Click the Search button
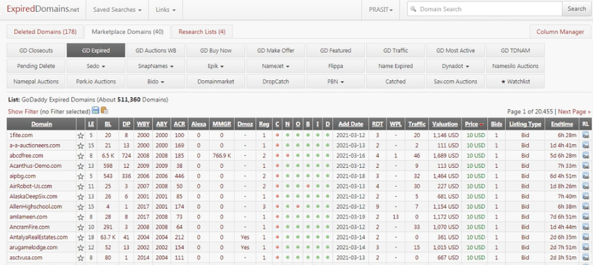 coord(577,8)
